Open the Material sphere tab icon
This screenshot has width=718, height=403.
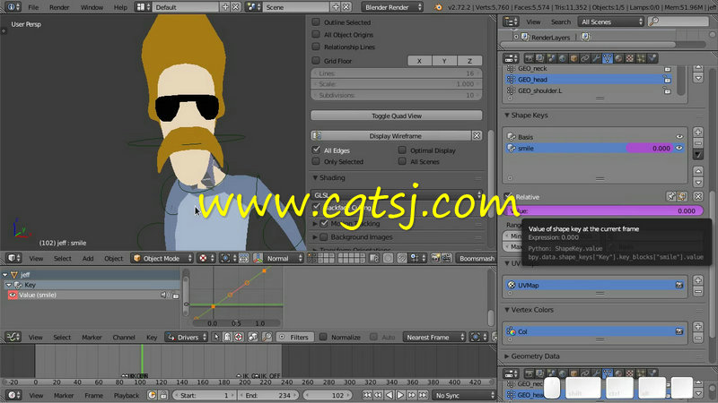click(618, 58)
